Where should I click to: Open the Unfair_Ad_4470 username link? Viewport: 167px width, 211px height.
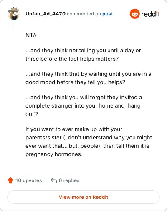(x=46, y=14)
